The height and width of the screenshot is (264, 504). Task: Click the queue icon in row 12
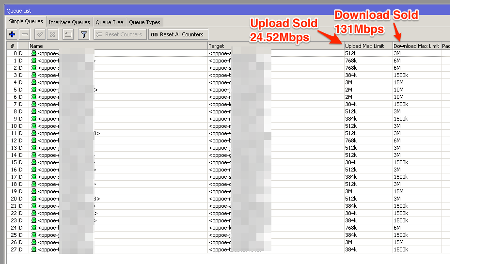tap(34, 140)
